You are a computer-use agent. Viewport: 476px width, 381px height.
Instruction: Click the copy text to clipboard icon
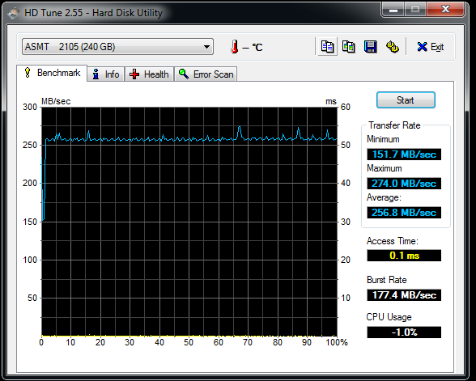(x=327, y=47)
